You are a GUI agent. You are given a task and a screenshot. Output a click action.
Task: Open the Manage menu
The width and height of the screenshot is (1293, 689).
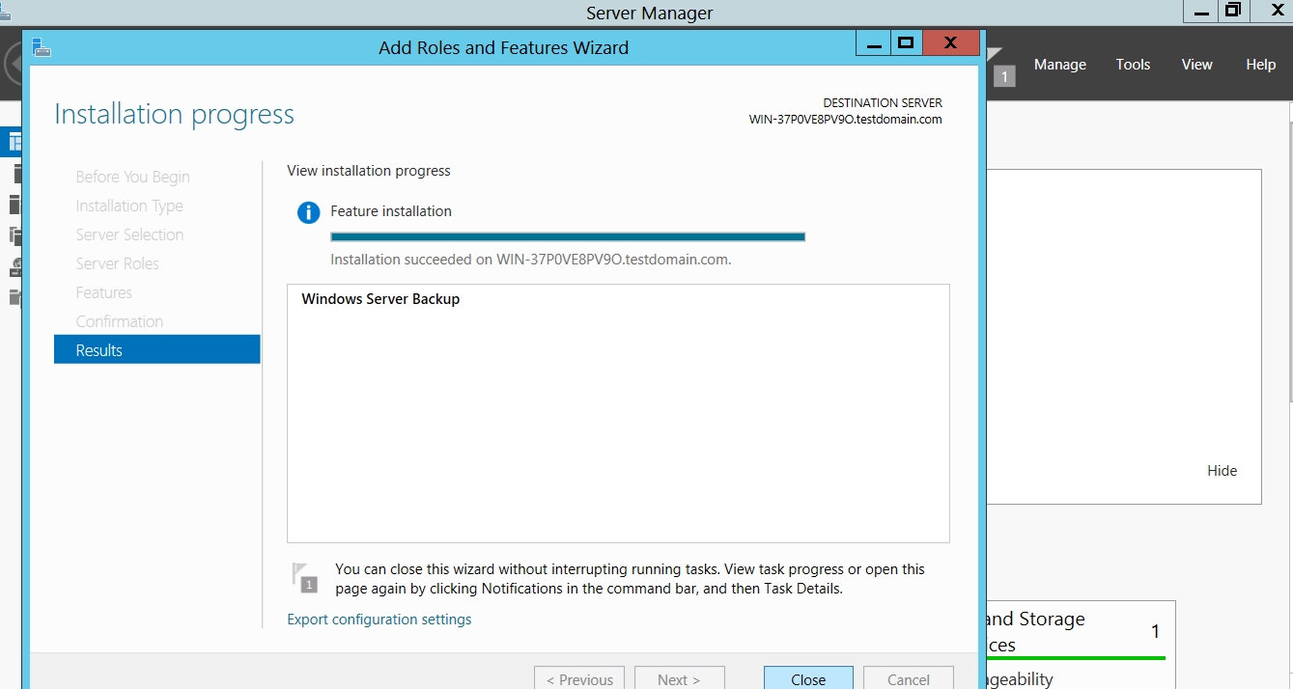click(x=1059, y=65)
